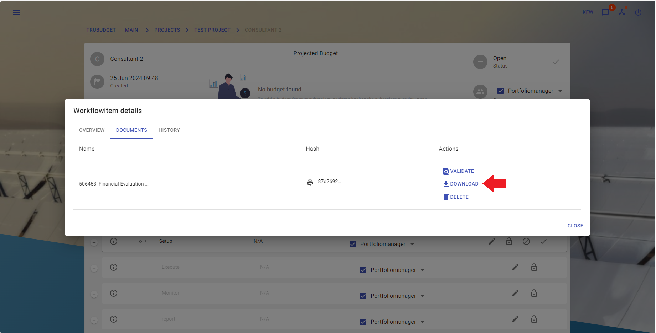The width and height of the screenshot is (656, 333).
Task: Edit the Monitor workflow item
Action: click(x=515, y=293)
